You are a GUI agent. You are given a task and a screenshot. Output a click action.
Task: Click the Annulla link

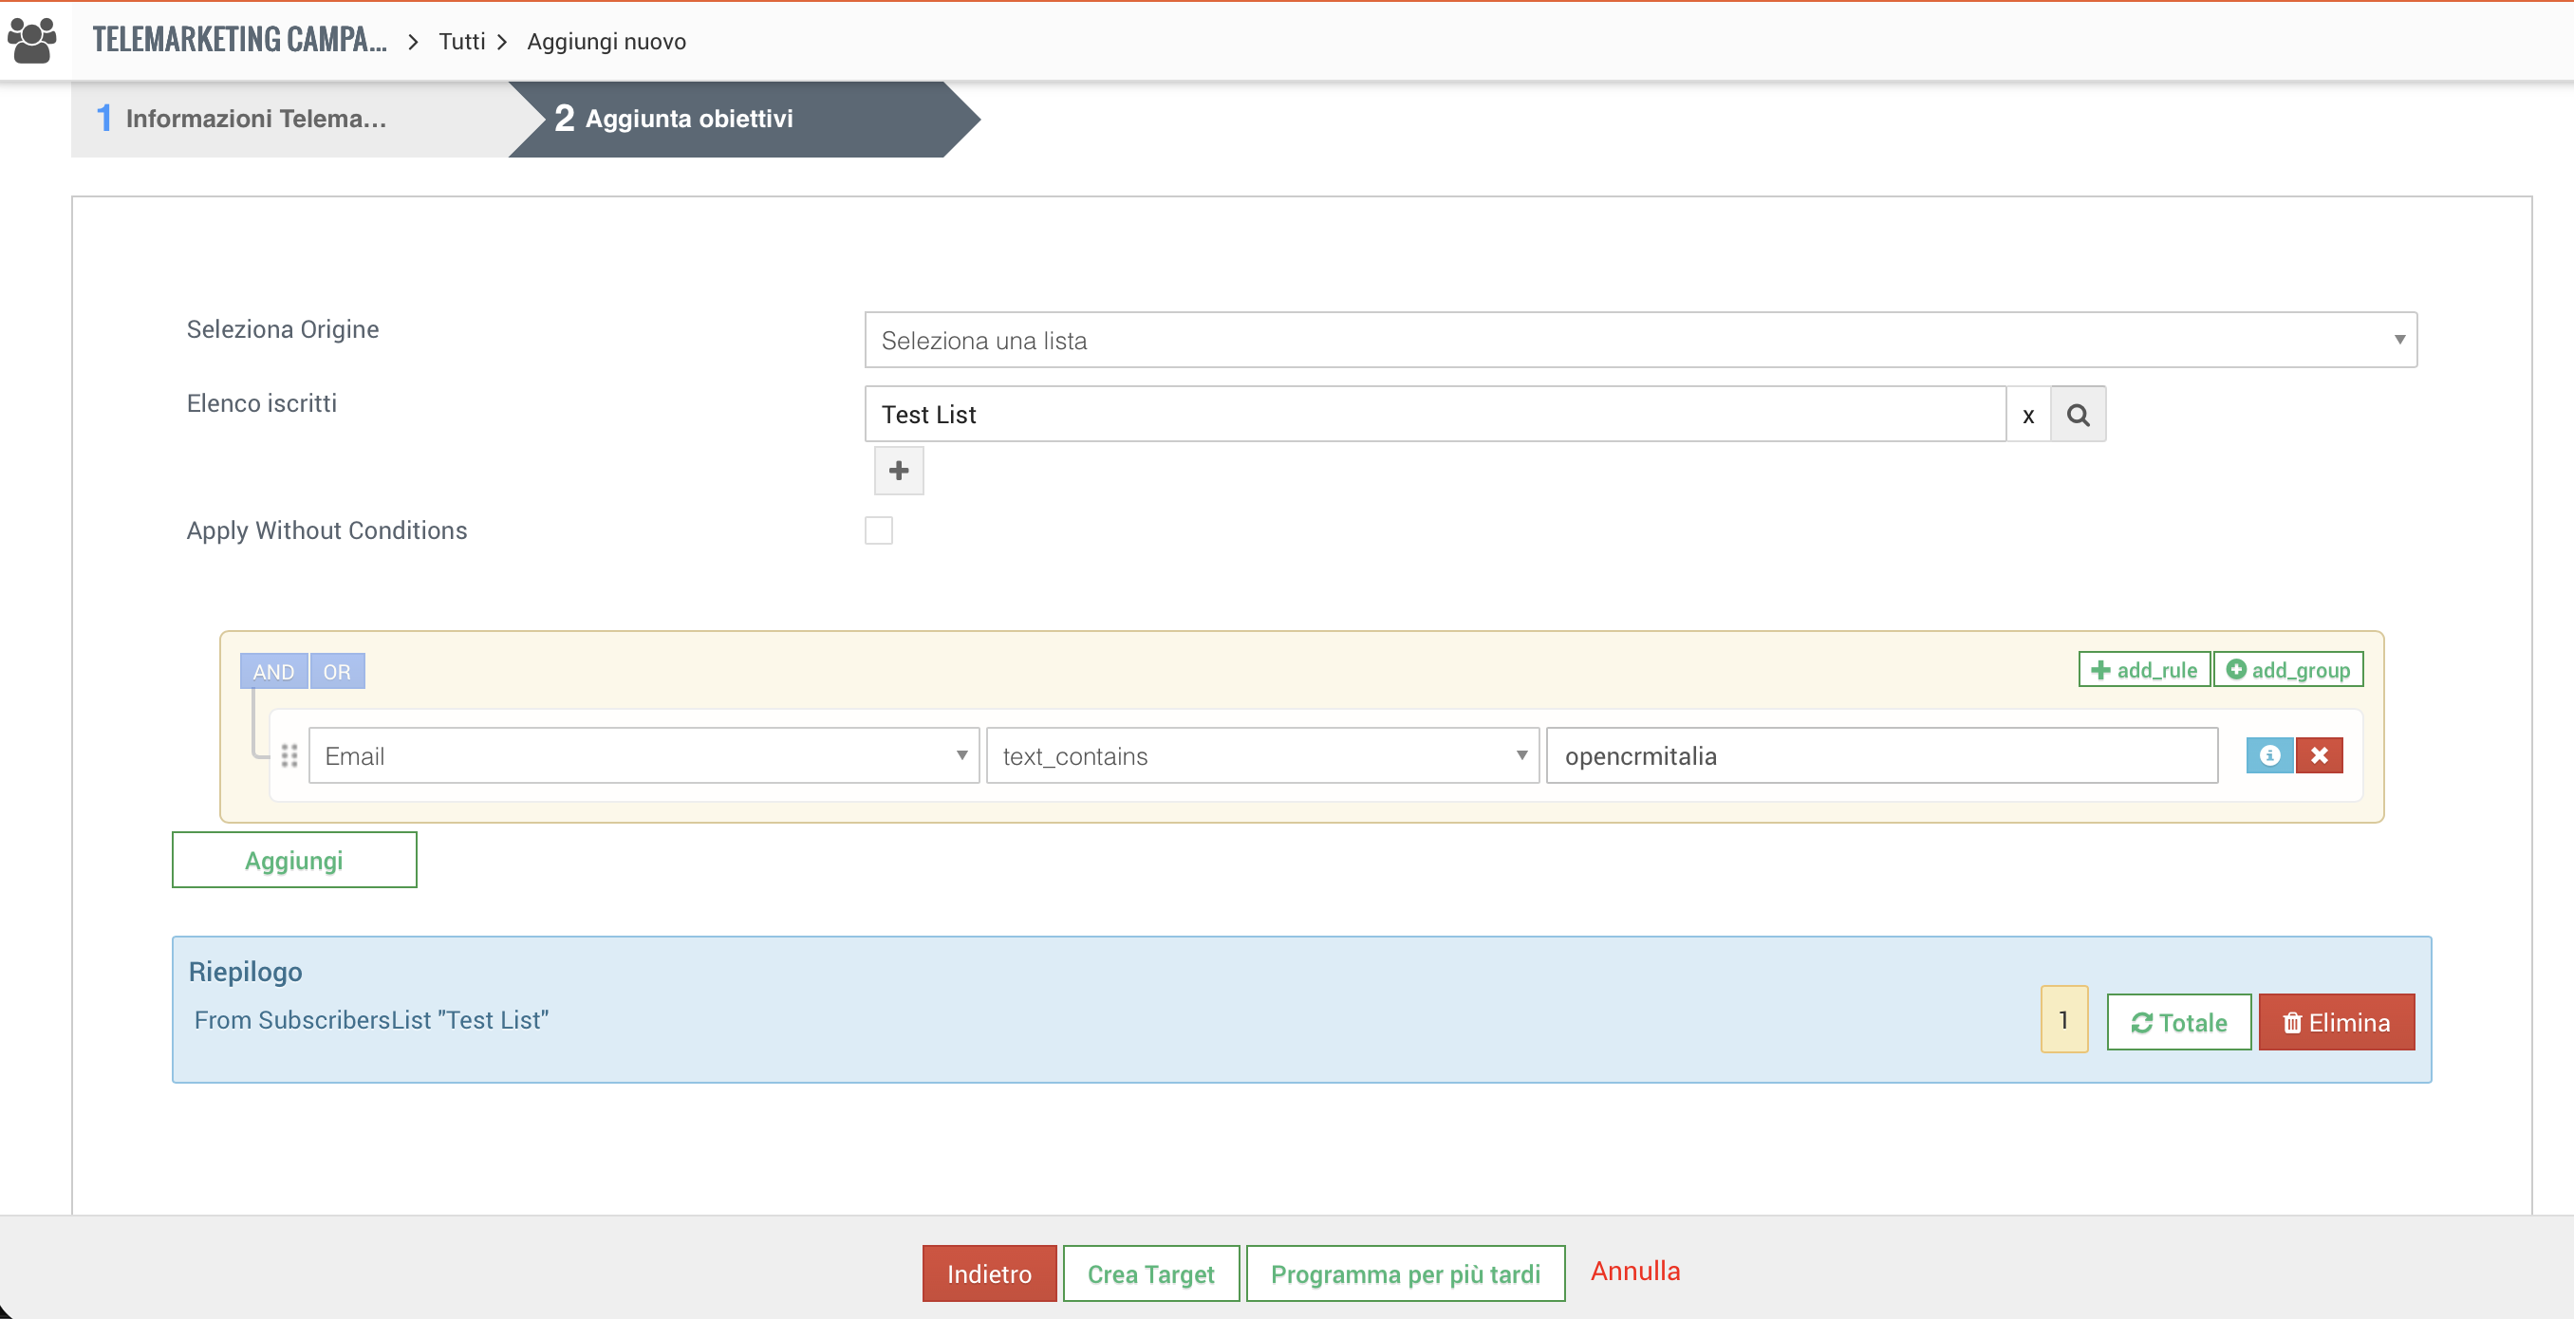pyautogui.click(x=1634, y=1271)
